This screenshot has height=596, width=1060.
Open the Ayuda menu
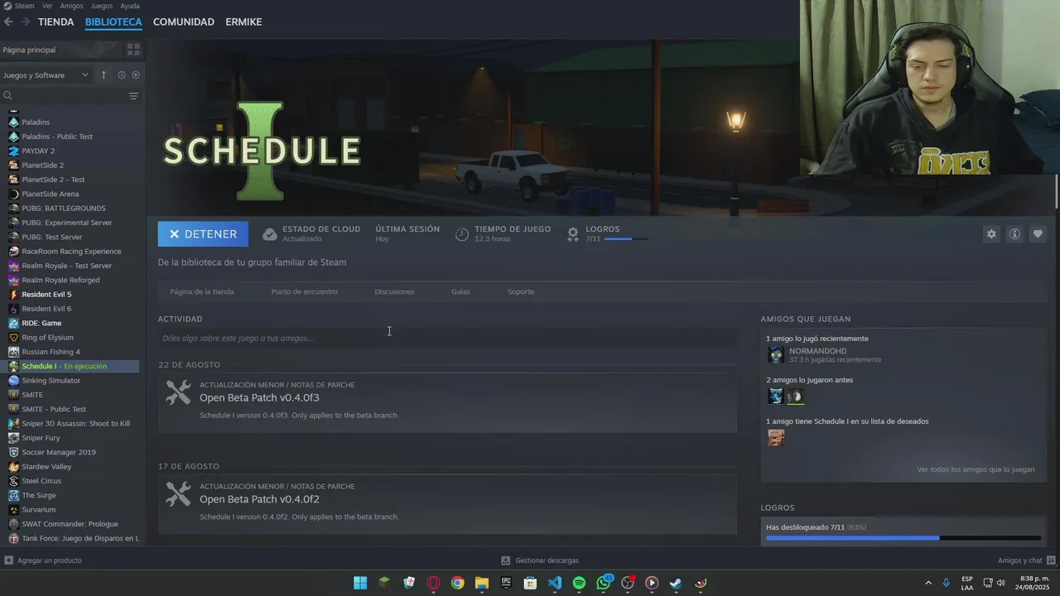point(130,6)
